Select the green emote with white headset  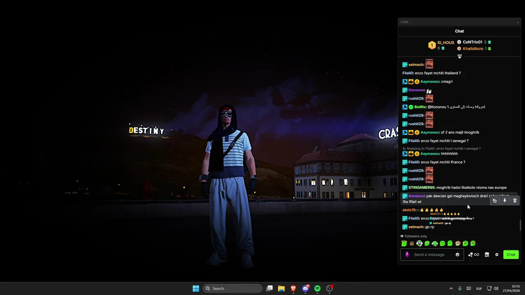434,243
